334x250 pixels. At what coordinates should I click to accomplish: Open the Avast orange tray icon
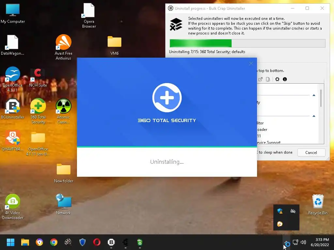(280, 224)
